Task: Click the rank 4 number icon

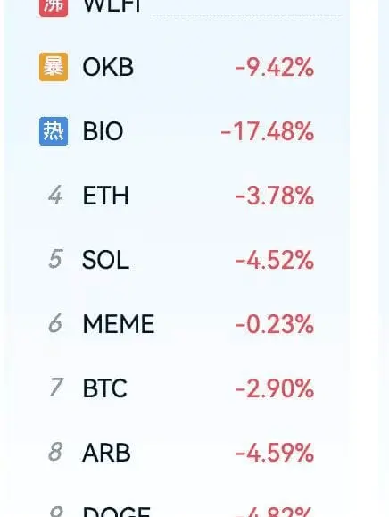Action: click(55, 195)
